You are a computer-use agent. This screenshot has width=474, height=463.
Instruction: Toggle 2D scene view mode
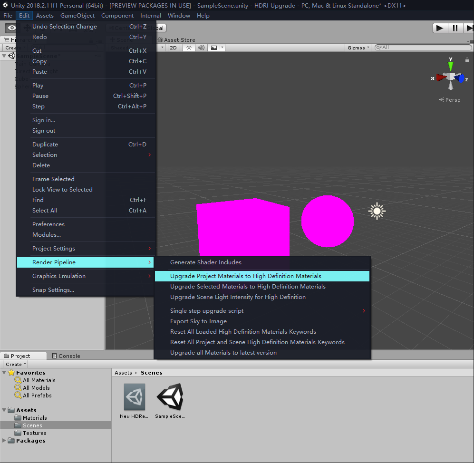tap(173, 48)
